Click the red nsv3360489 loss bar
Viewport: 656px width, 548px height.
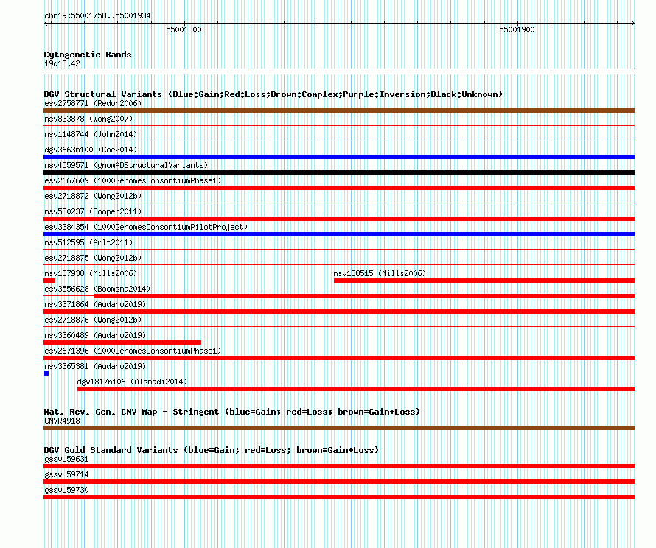pyautogui.click(x=122, y=342)
